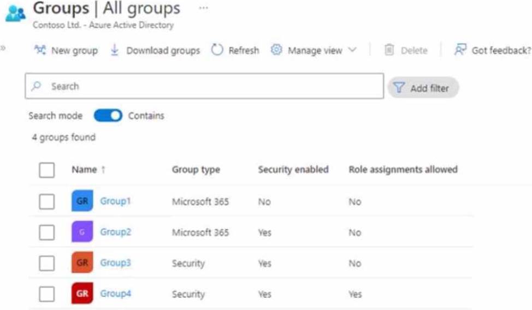This screenshot has height=310, width=532.
Task: Click the Search mode label
Action: (56, 116)
